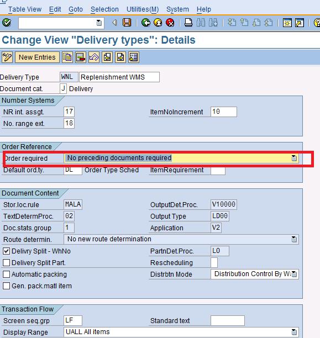Click the Next Page icon
Viewport: 320px width, 338px height.
tap(256, 23)
